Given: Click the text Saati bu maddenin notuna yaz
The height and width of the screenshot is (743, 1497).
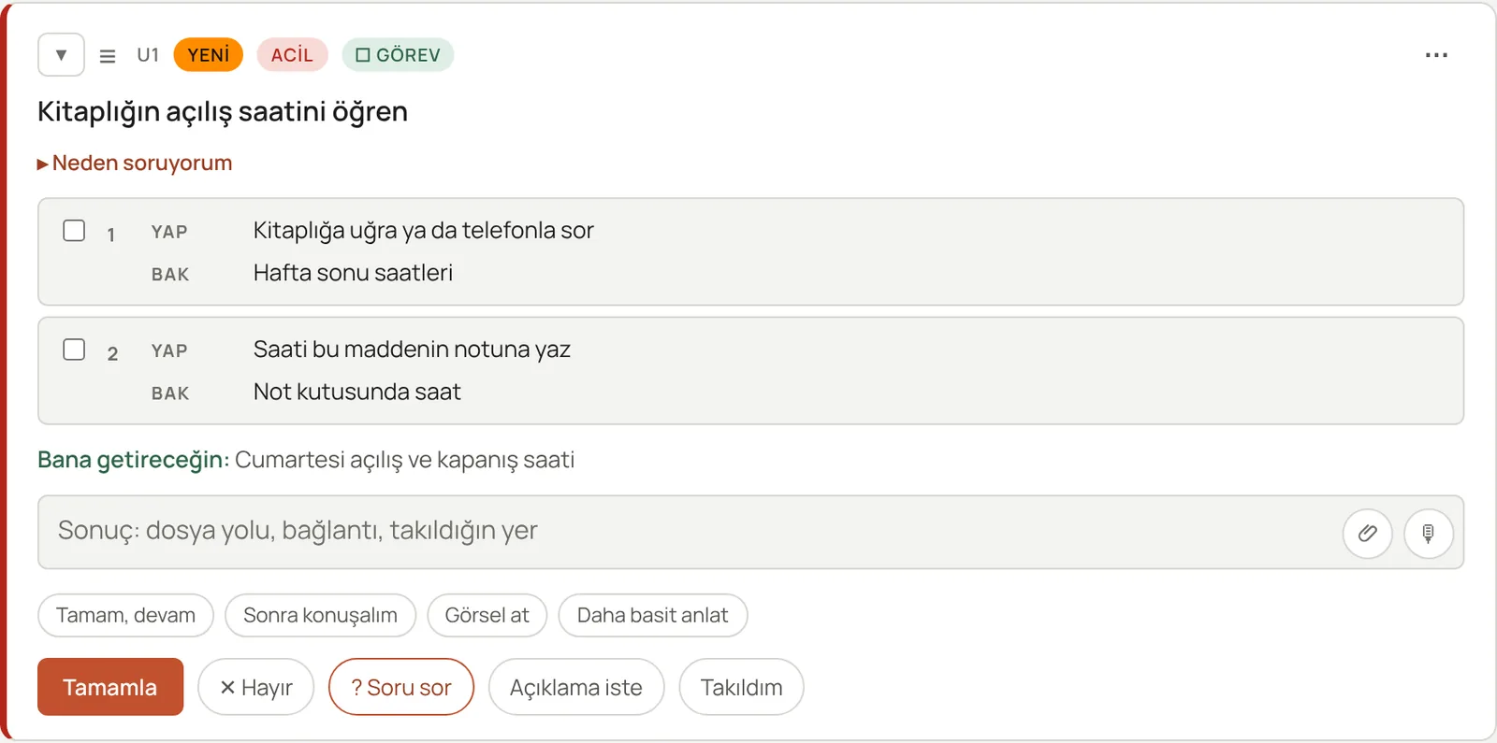Looking at the screenshot, I should 412,350.
